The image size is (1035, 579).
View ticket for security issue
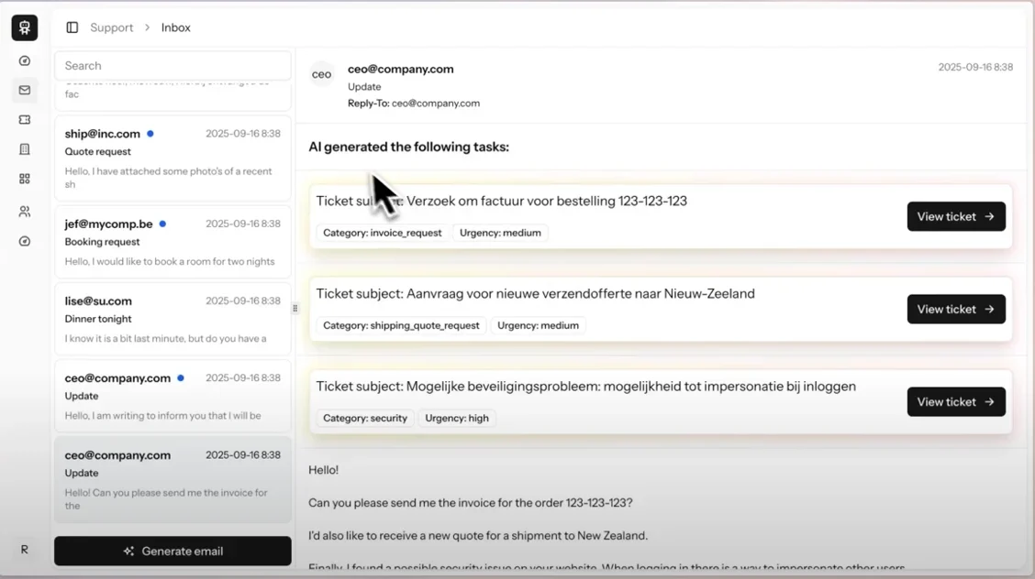(956, 402)
